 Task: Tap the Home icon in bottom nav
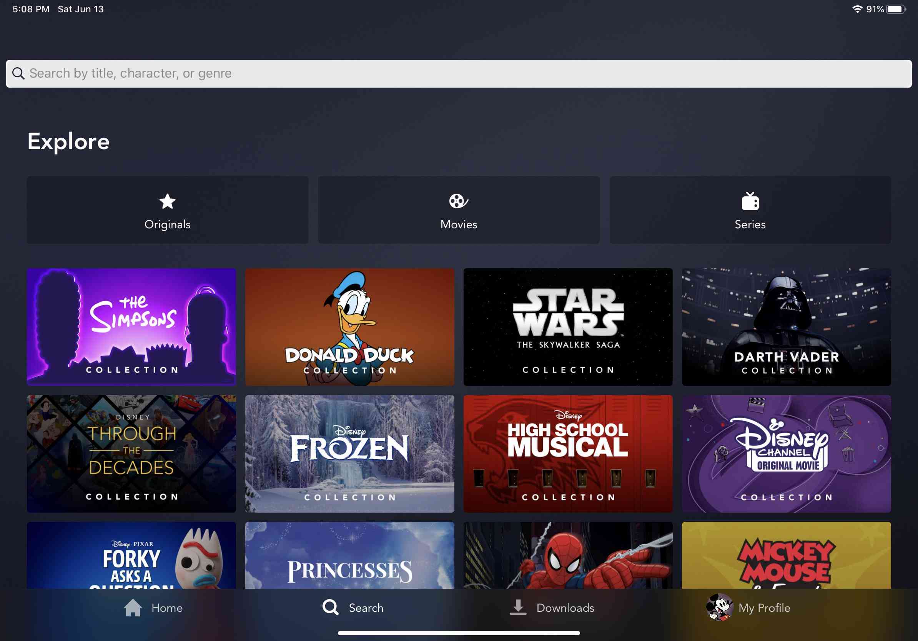coord(134,607)
